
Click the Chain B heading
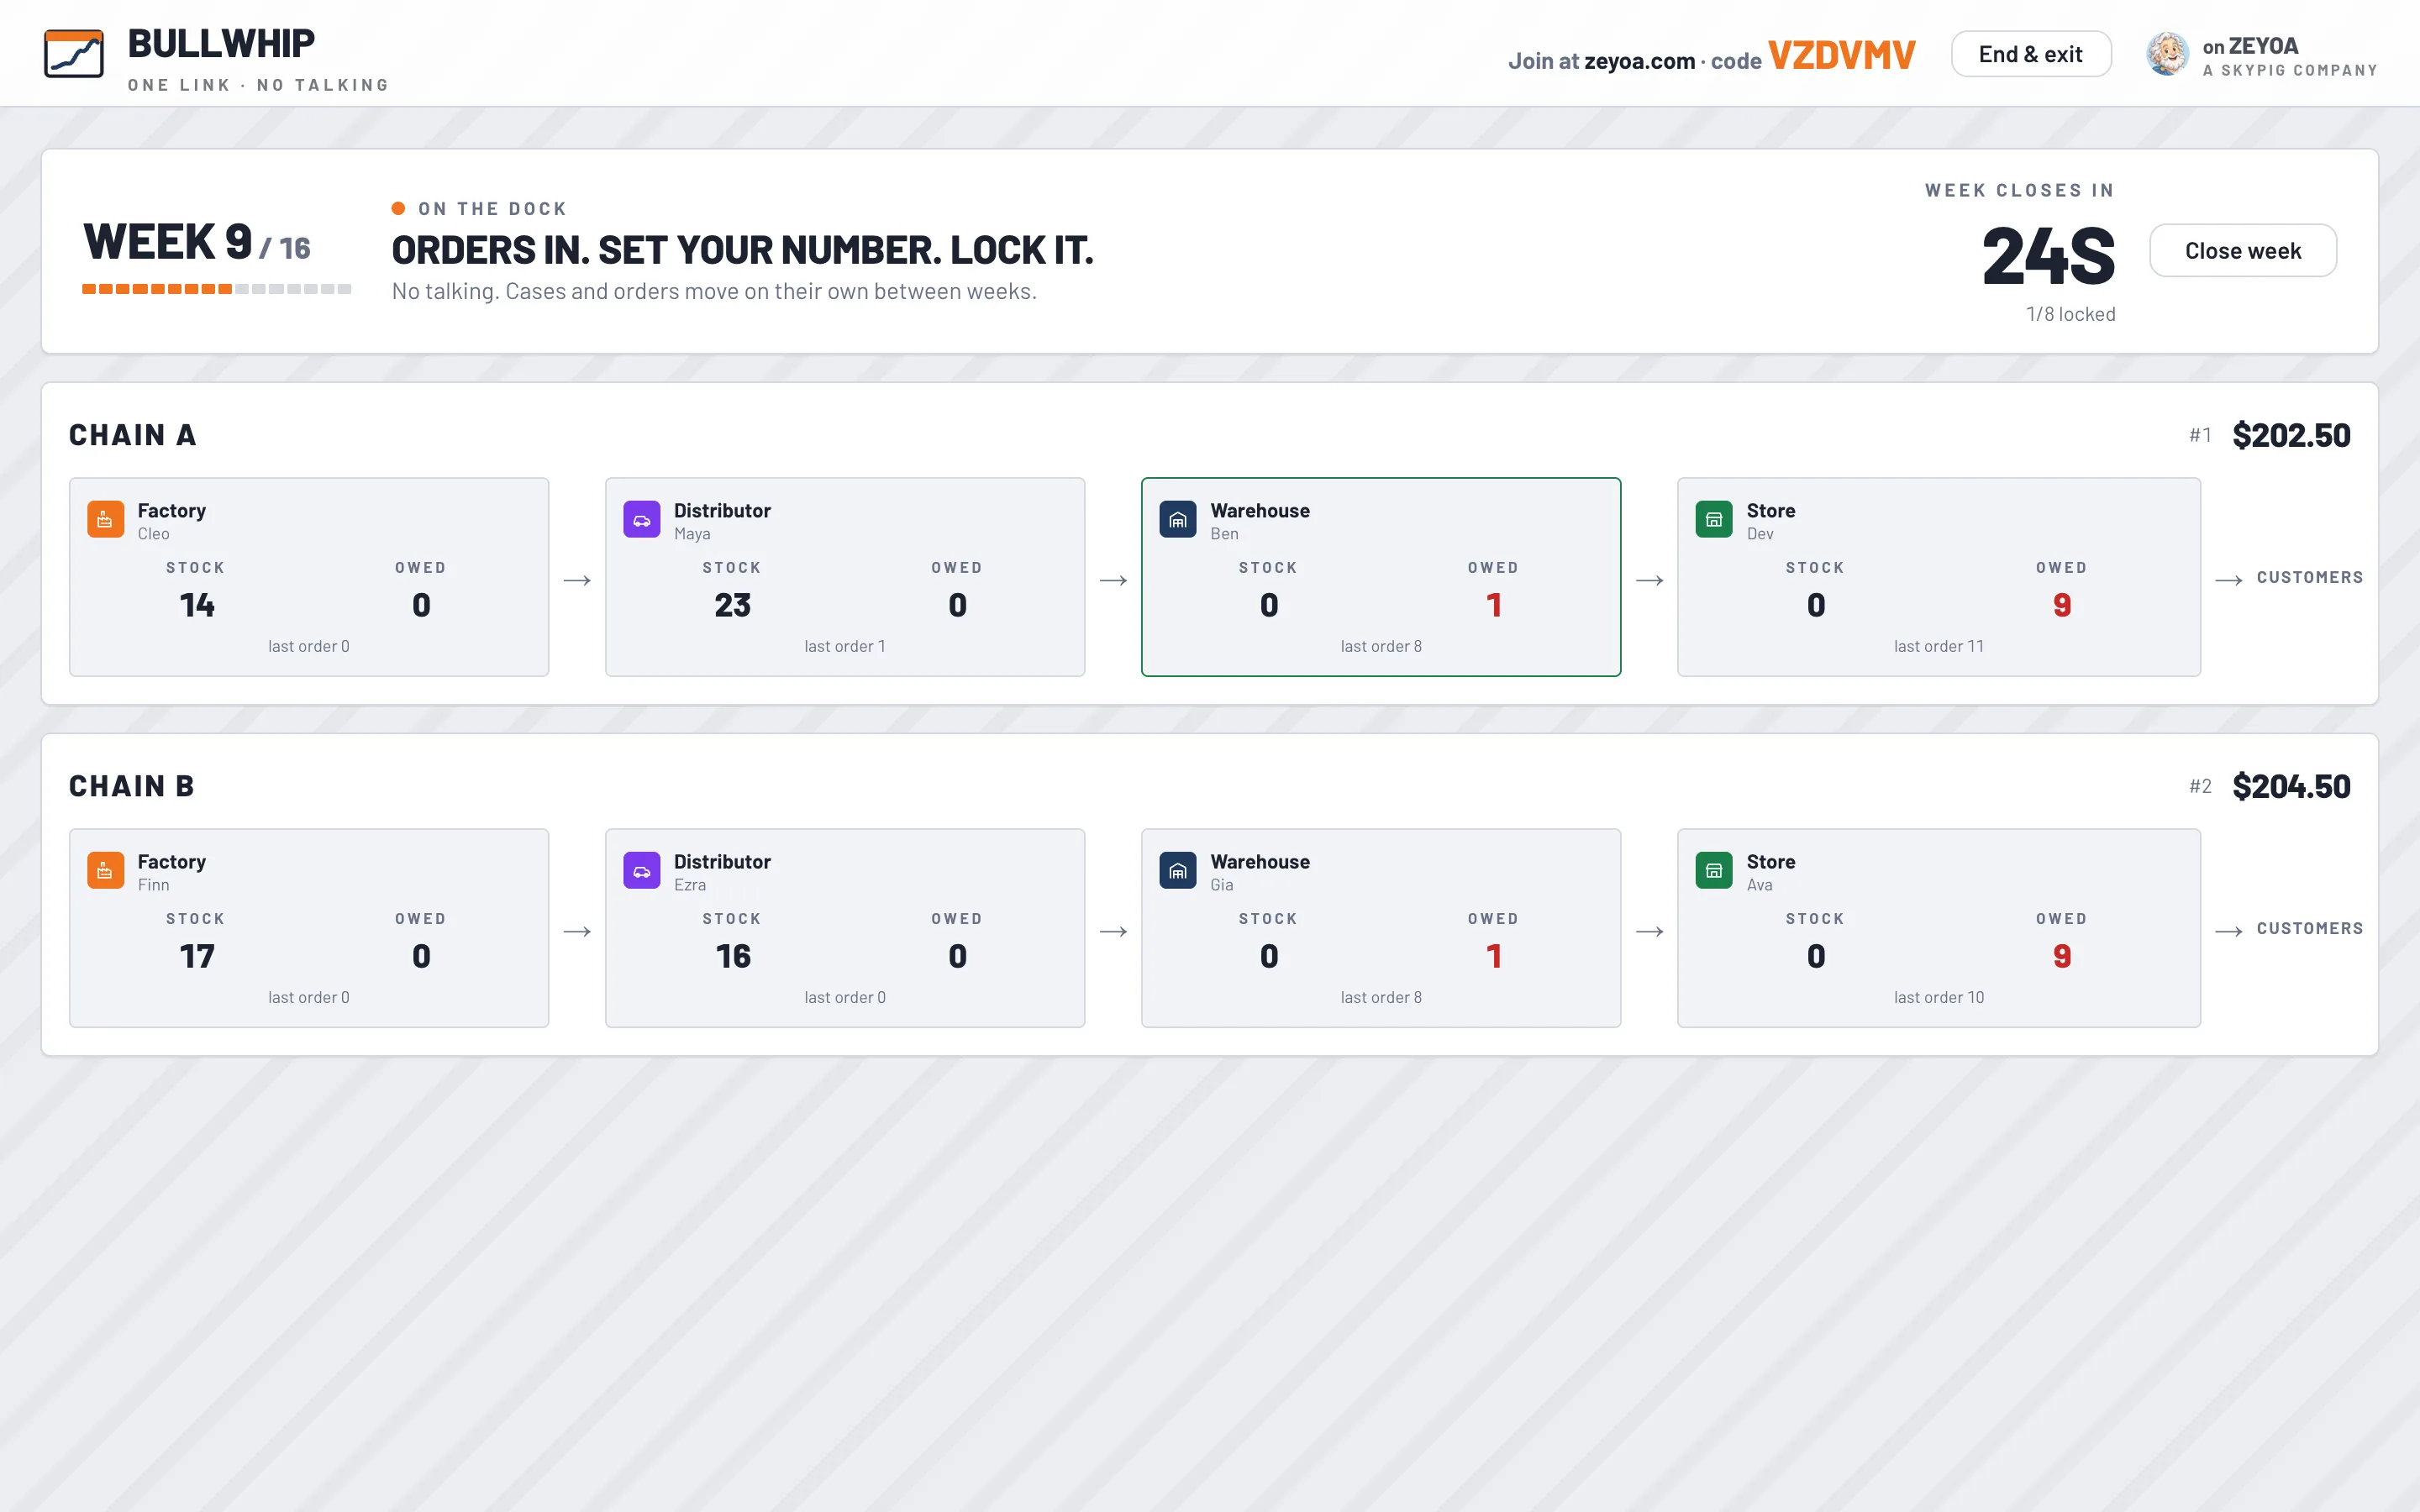pos(132,786)
